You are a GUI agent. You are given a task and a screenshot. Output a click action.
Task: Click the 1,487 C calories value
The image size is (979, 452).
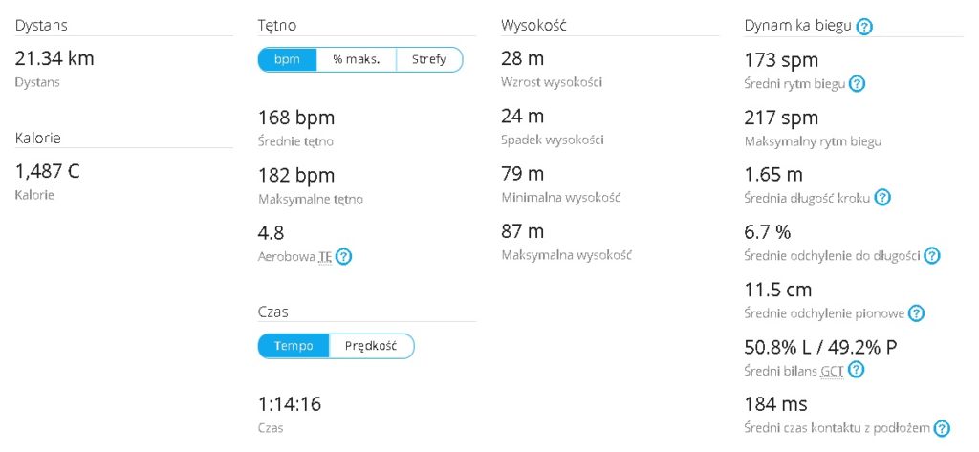pos(48,171)
